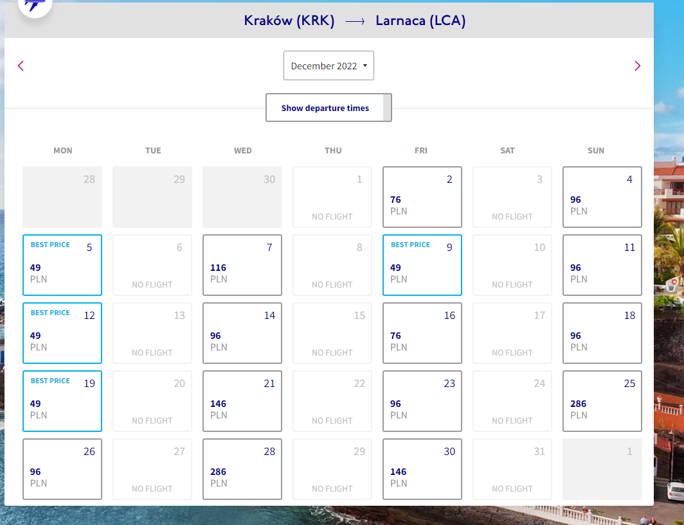Toggle Show departure times

point(328,108)
